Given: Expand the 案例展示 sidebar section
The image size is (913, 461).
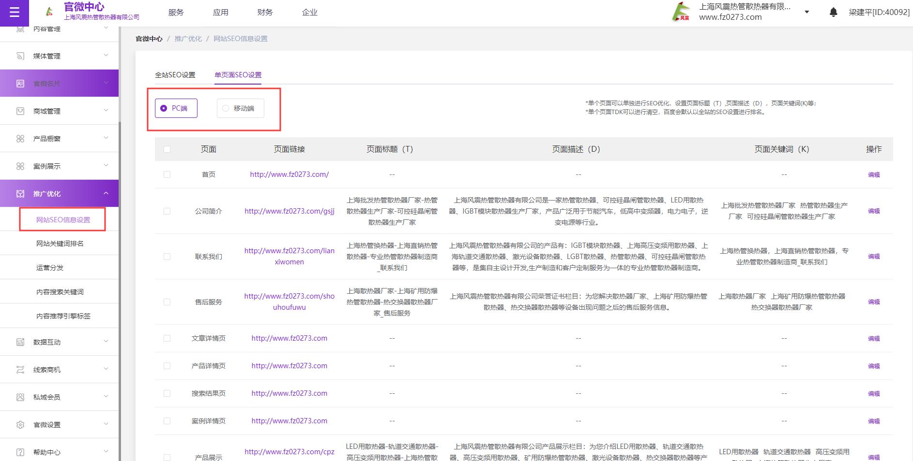Looking at the screenshot, I should 106,166.
